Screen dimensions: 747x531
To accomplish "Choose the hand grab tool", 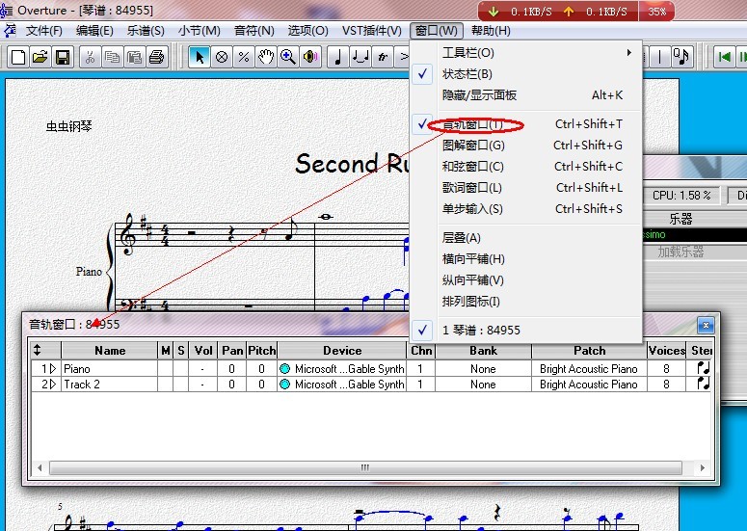I will click(x=266, y=57).
